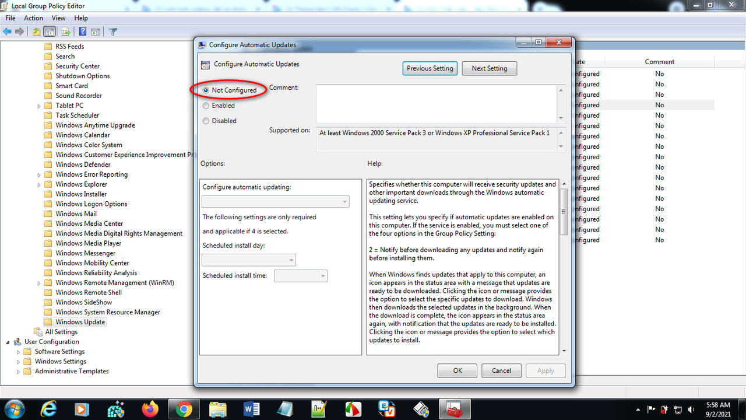Click the Previous Setting button

coord(430,68)
